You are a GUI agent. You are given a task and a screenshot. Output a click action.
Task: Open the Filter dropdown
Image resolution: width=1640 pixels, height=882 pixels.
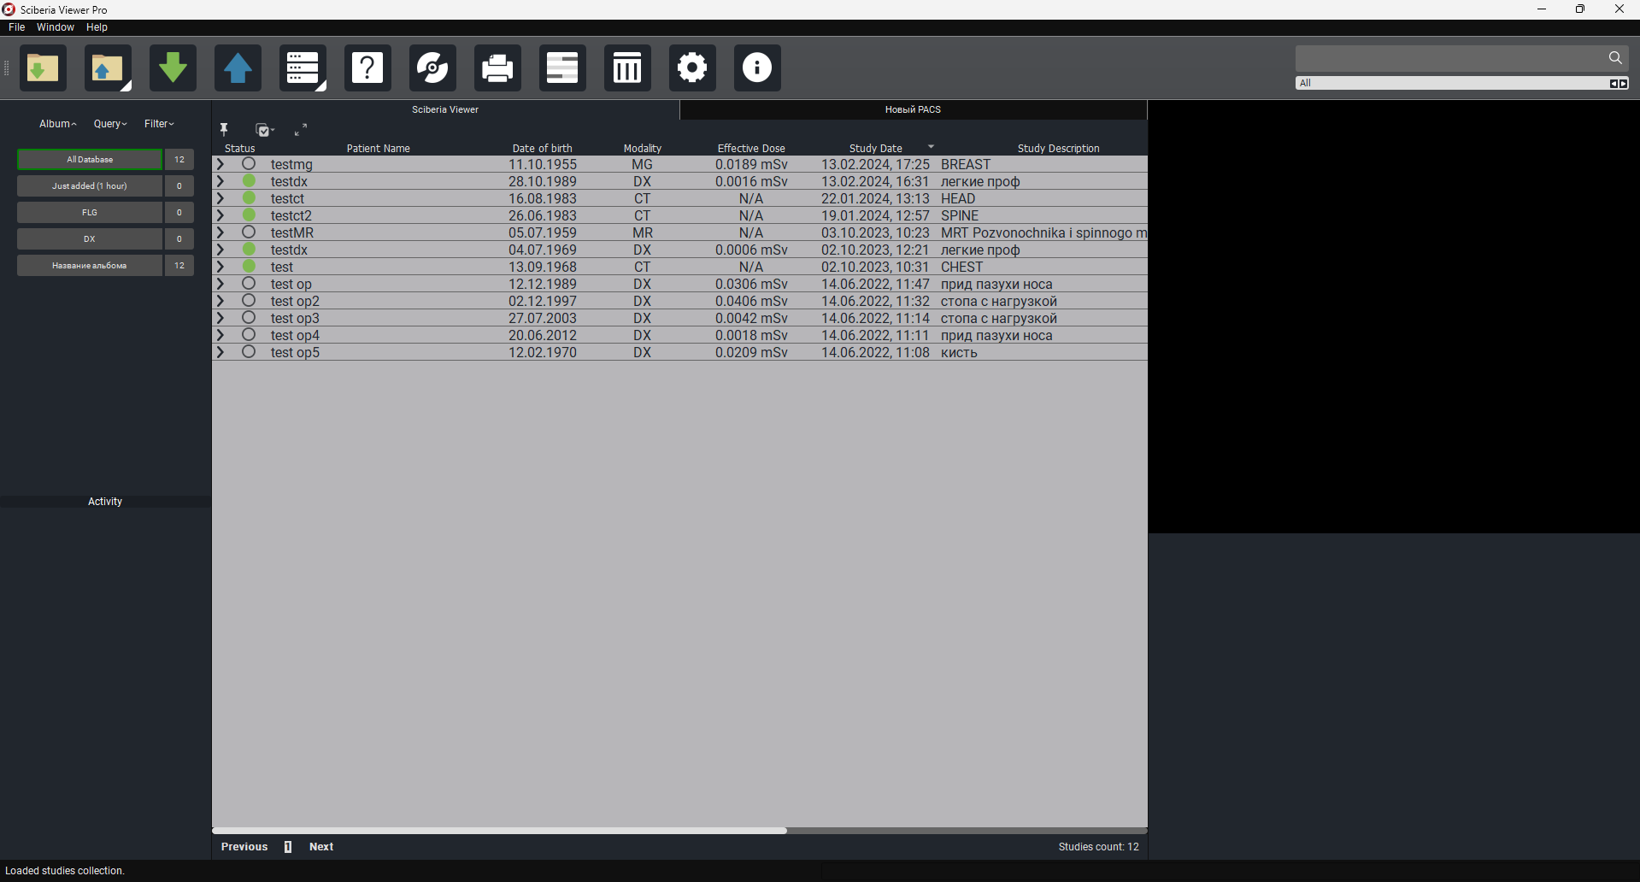click(x=159, y=124)
